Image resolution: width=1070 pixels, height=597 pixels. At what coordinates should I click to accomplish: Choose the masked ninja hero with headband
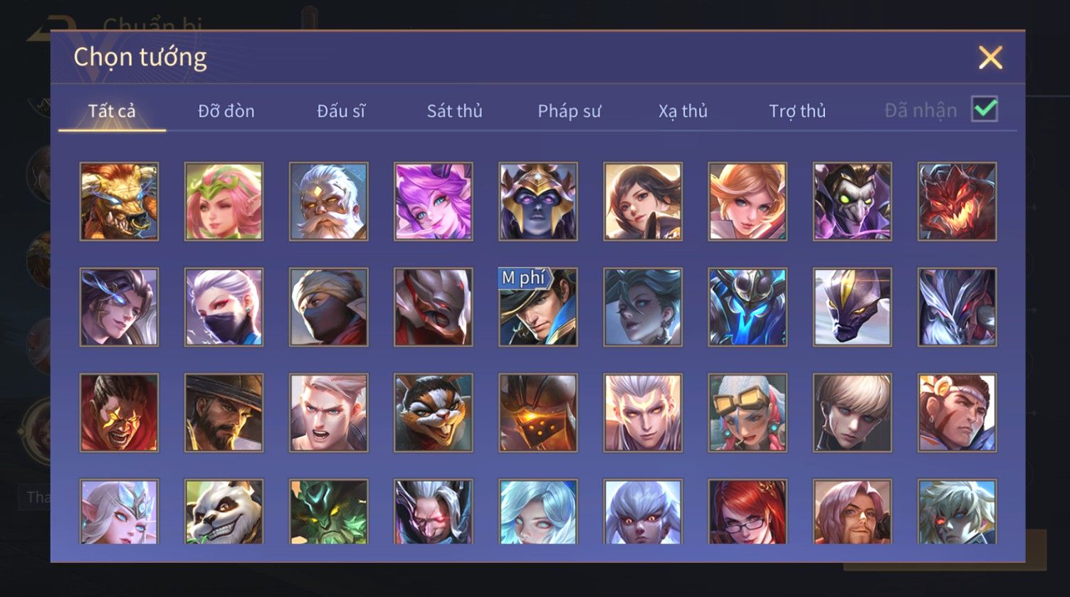click(x=328, y=307)
